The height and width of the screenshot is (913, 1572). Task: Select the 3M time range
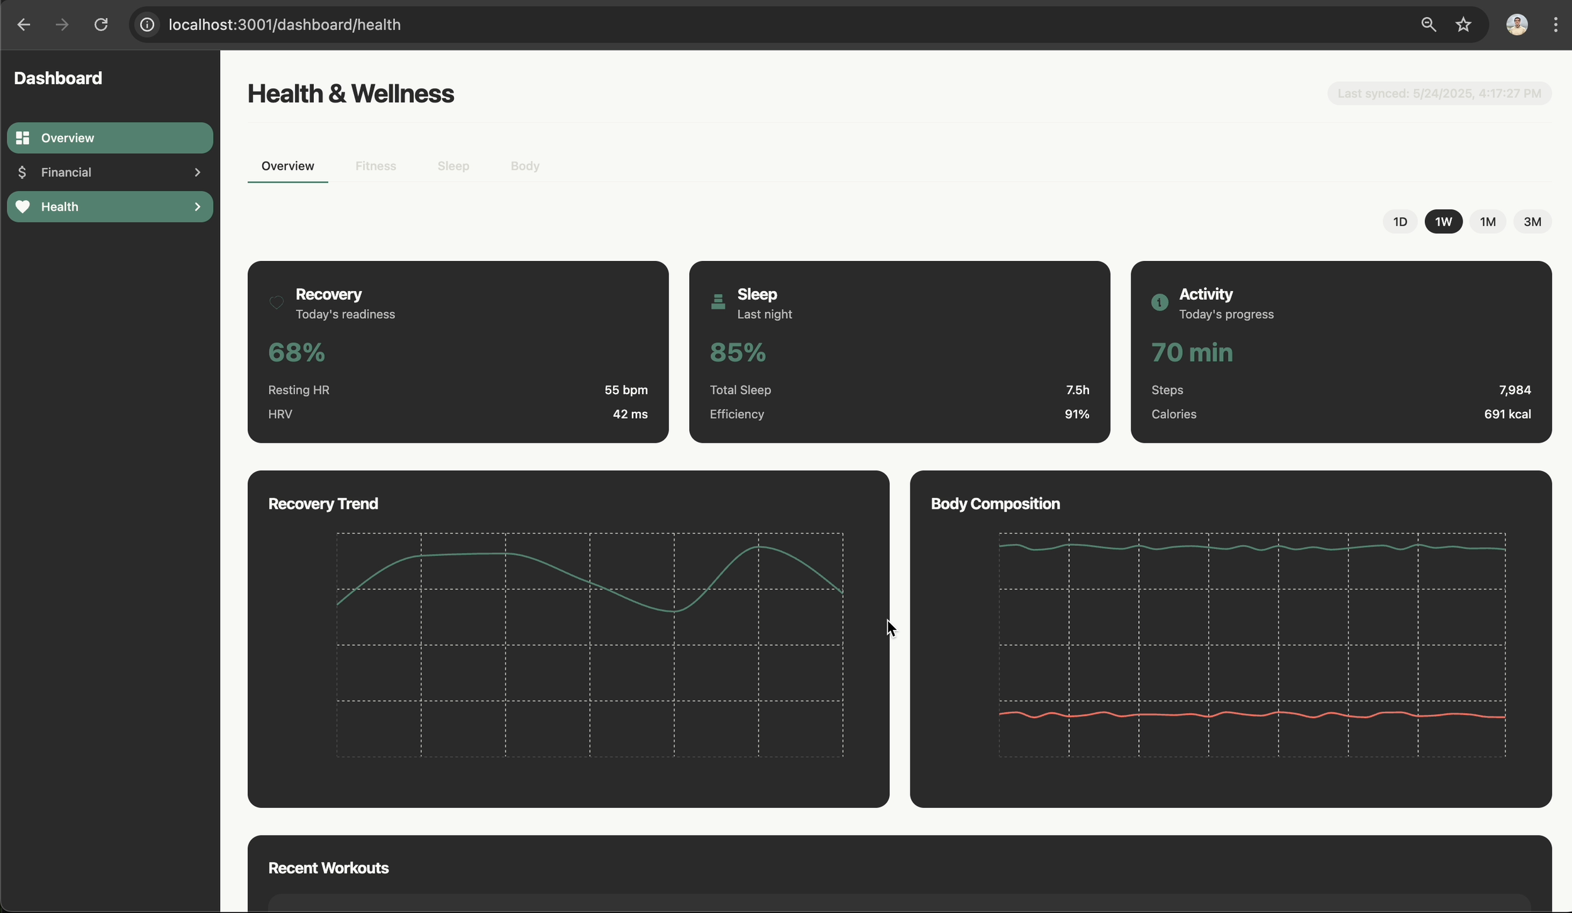point(1532,221)
